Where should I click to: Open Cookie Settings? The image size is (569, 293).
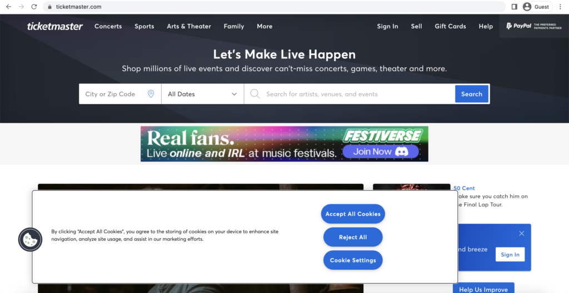(x=353, y=260)
